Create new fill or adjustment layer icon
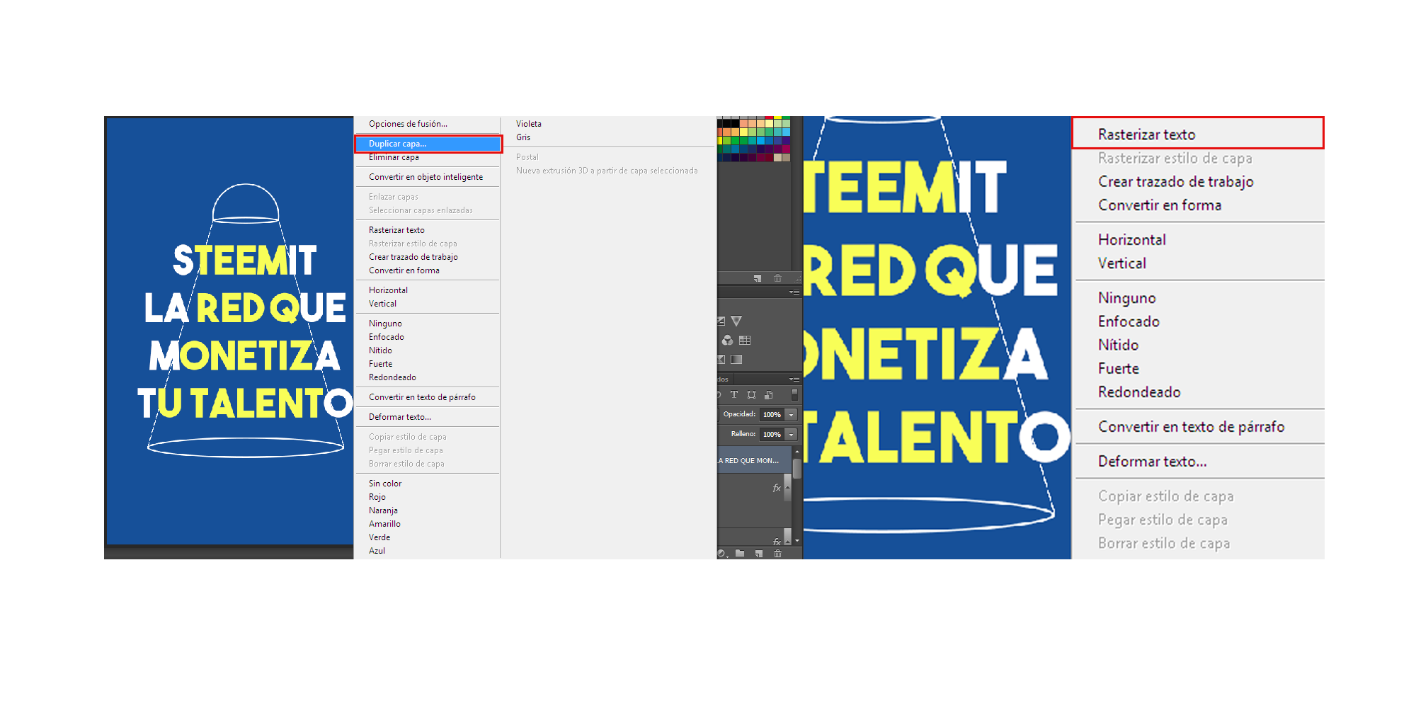Image resolution: width=1416 pixels, height=708 pixels. tap(722, 554)
